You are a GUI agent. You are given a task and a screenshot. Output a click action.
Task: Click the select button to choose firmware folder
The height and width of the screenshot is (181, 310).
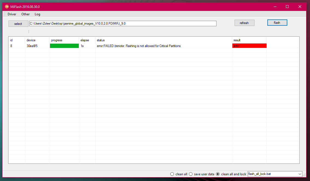tap(18, 24)
